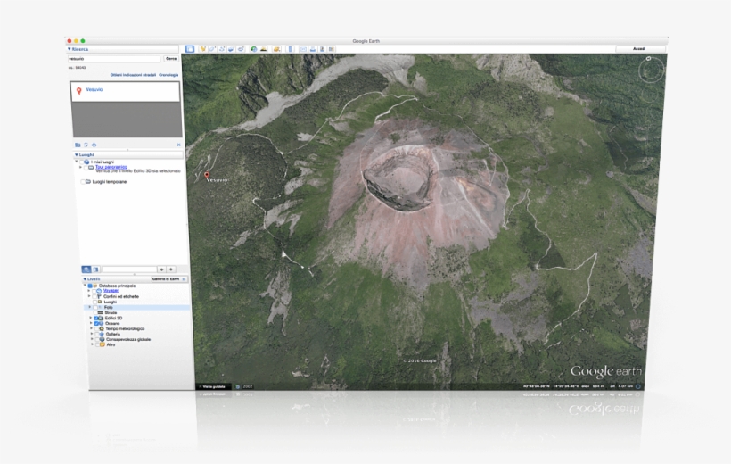Click the Accedi sign-in button
This screenshot has height=464, width=731.
(638, 49)
